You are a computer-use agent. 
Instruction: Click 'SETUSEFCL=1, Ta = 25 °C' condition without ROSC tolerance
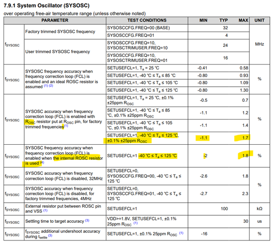(133, 68)
